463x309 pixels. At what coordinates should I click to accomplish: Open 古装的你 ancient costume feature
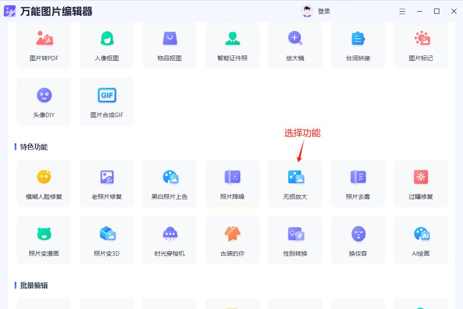pos(232,240)
